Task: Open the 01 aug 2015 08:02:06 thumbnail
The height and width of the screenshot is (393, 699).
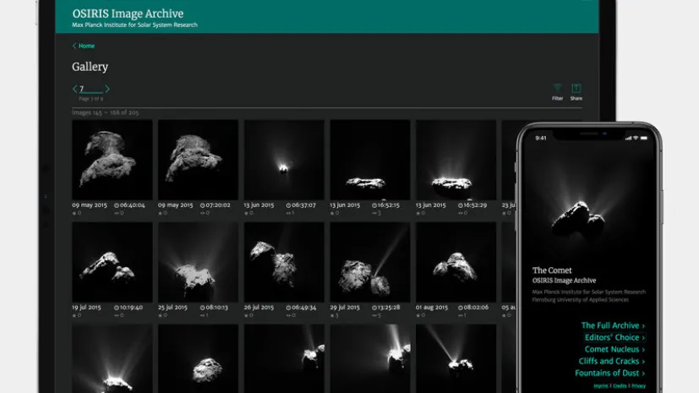Action: point(456,262)
